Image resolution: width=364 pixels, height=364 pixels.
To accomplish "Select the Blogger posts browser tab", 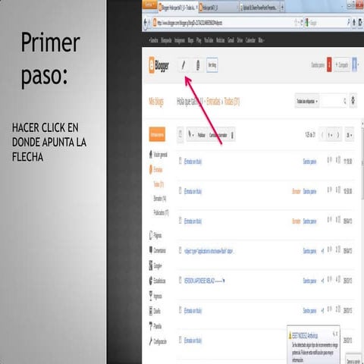I will click(x=178, y=8).
